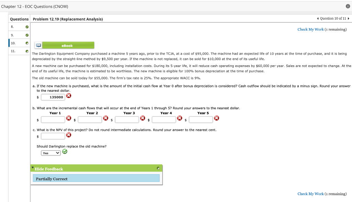Click the red X beside the NPV answer field

[68, 135]
